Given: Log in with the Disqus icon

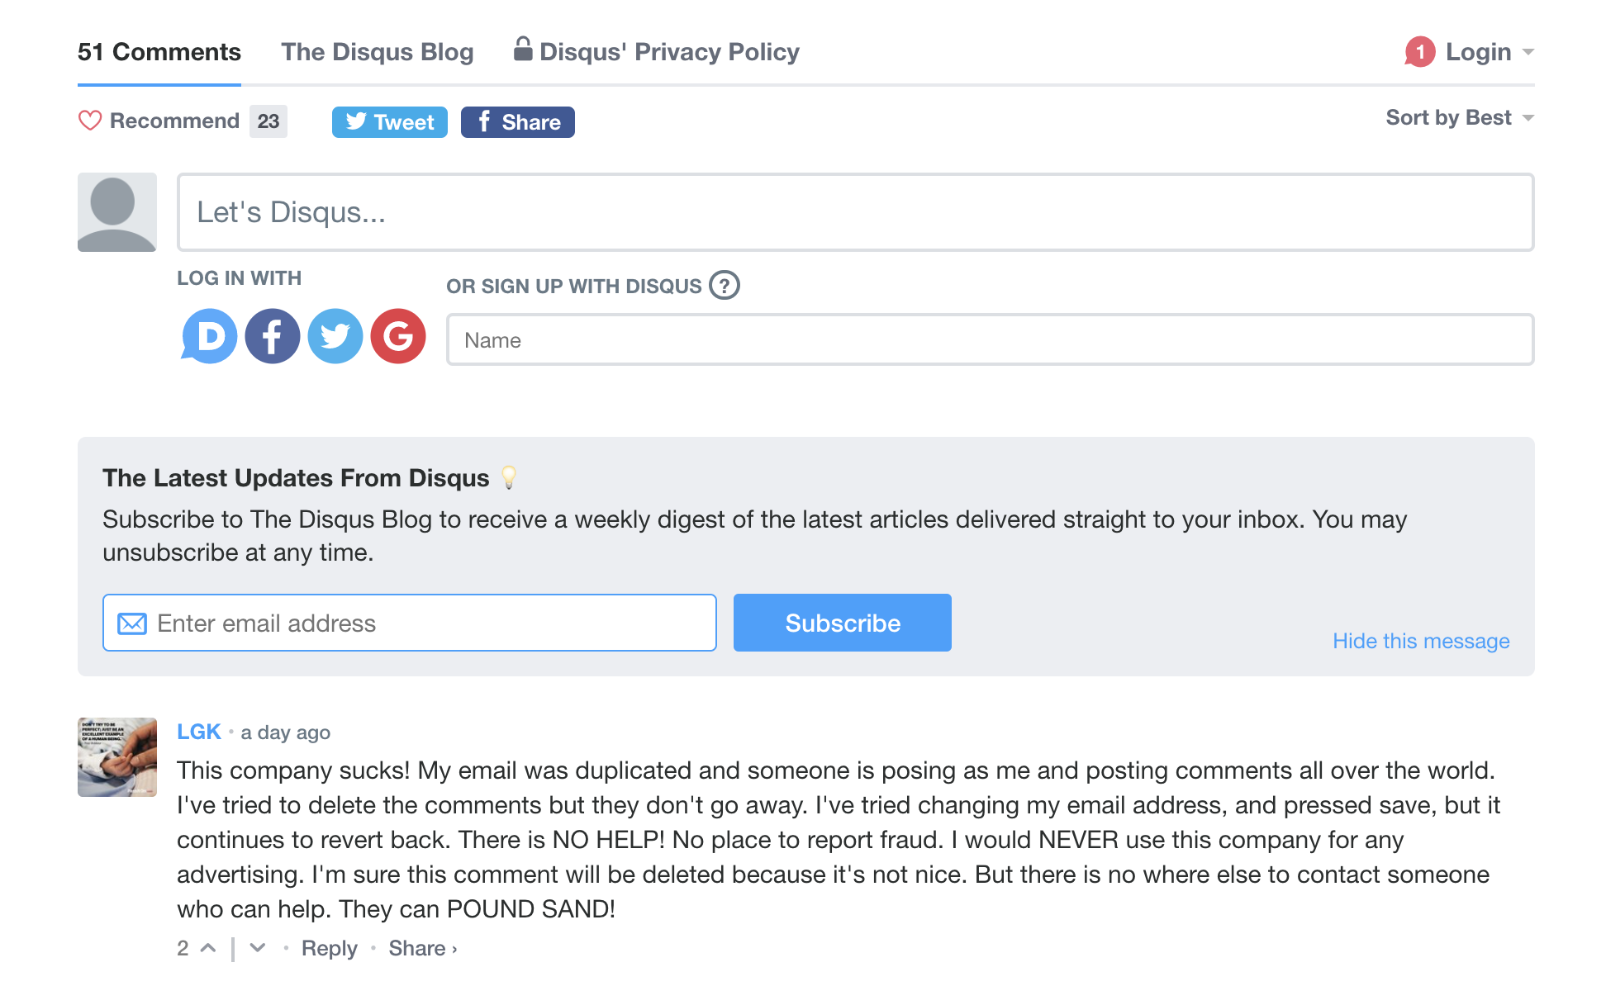Looking at the screenshot, I should click(209, 336).
